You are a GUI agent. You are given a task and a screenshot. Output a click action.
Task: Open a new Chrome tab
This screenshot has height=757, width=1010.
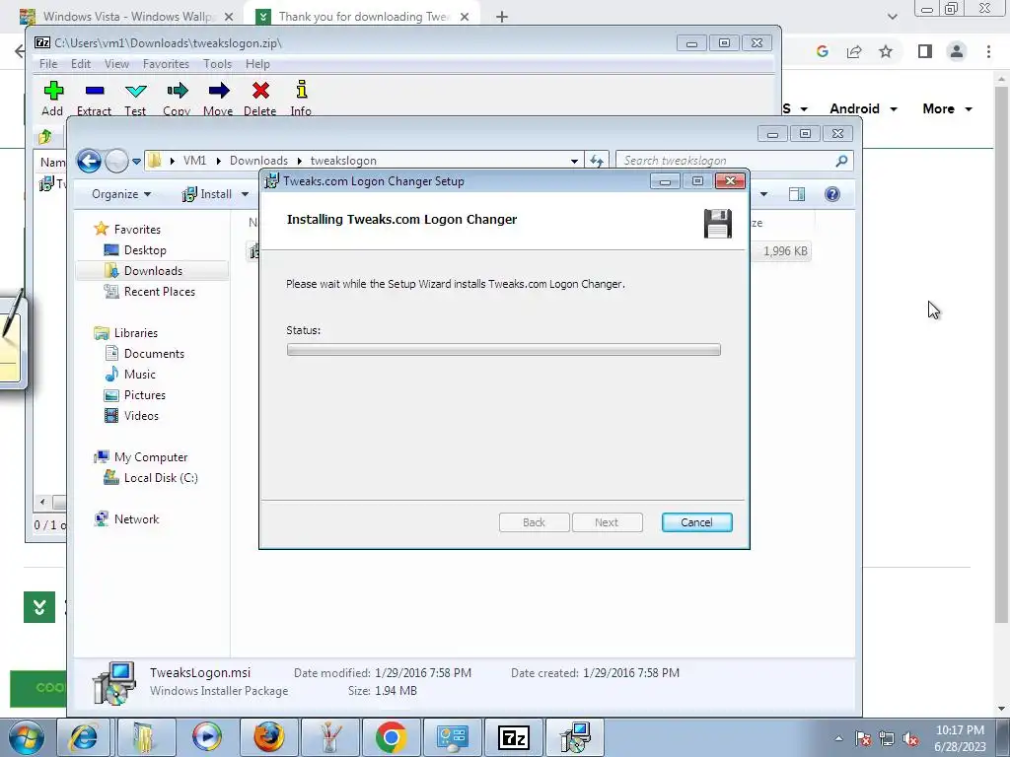click(502, 17)
